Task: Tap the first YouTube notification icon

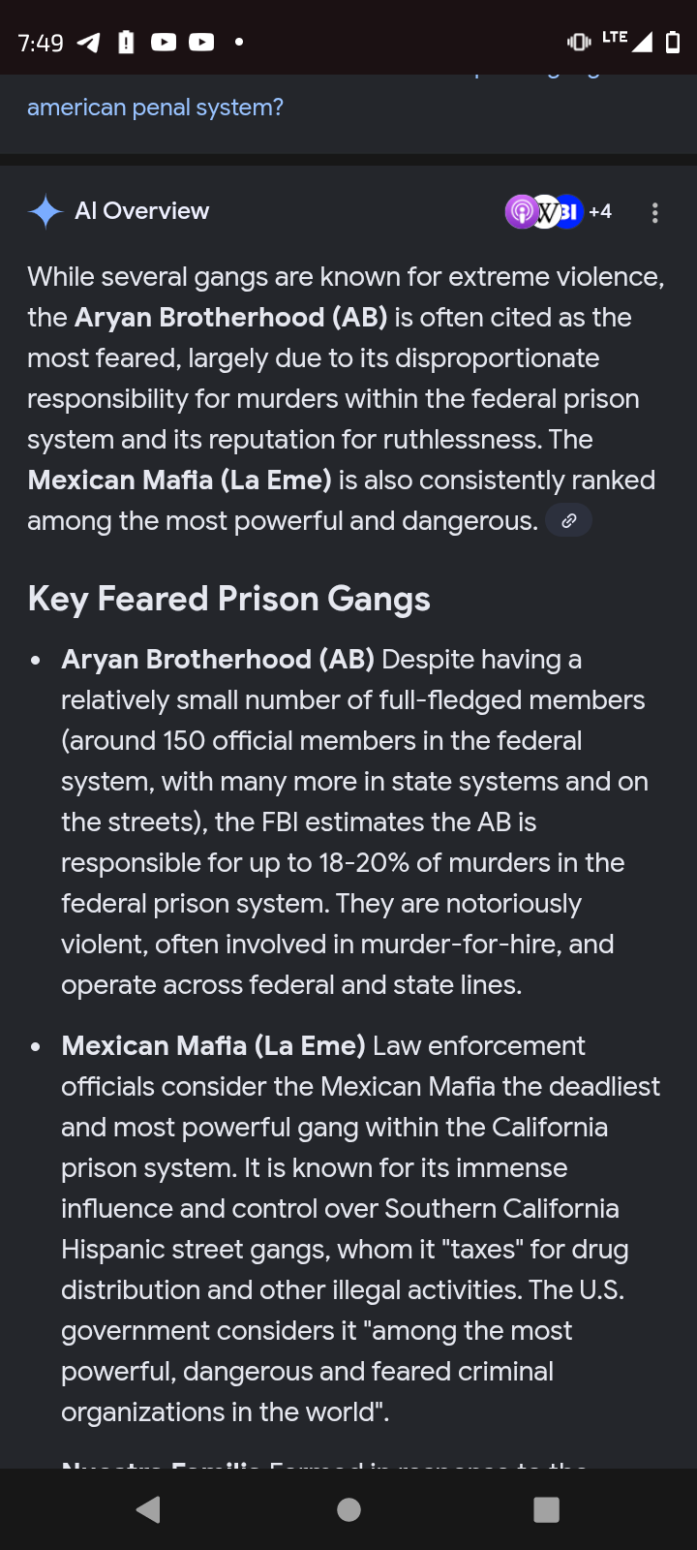Action: (x=164, y=43)
